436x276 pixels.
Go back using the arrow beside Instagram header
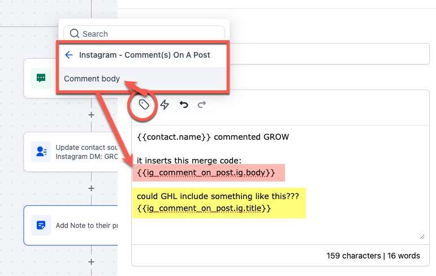pyautogui.click(x=69, y=55)
